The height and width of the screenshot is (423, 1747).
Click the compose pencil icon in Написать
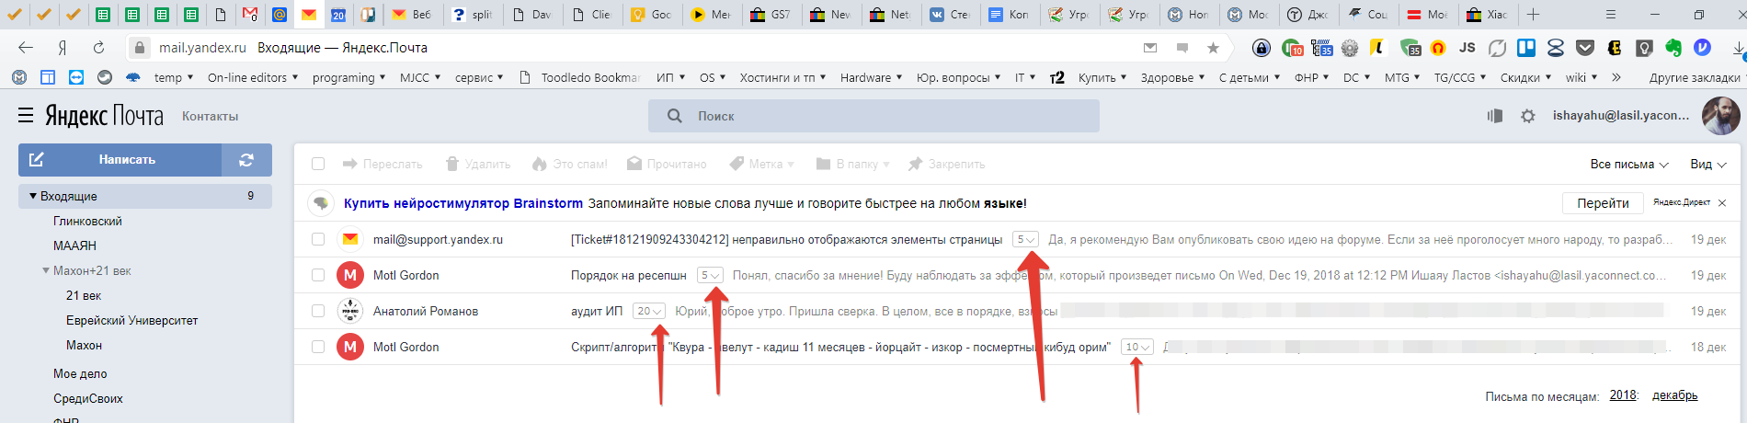(x=36, y=160)
